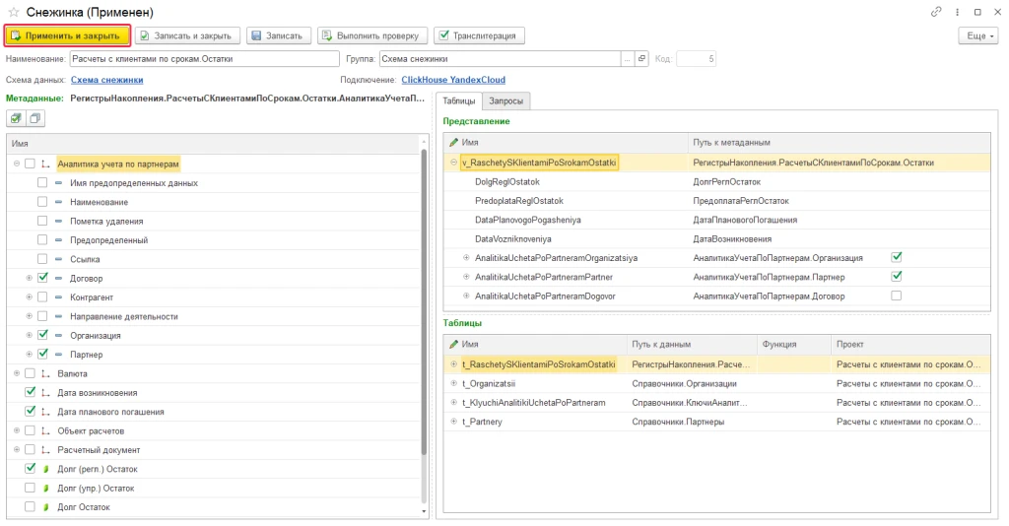1009x526 pixels.
Task: Click green resource icon beside Долг Остаток
Action: (x=45, y=507)
